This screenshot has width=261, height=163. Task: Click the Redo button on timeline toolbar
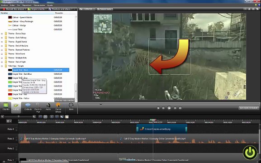point(45,117)
